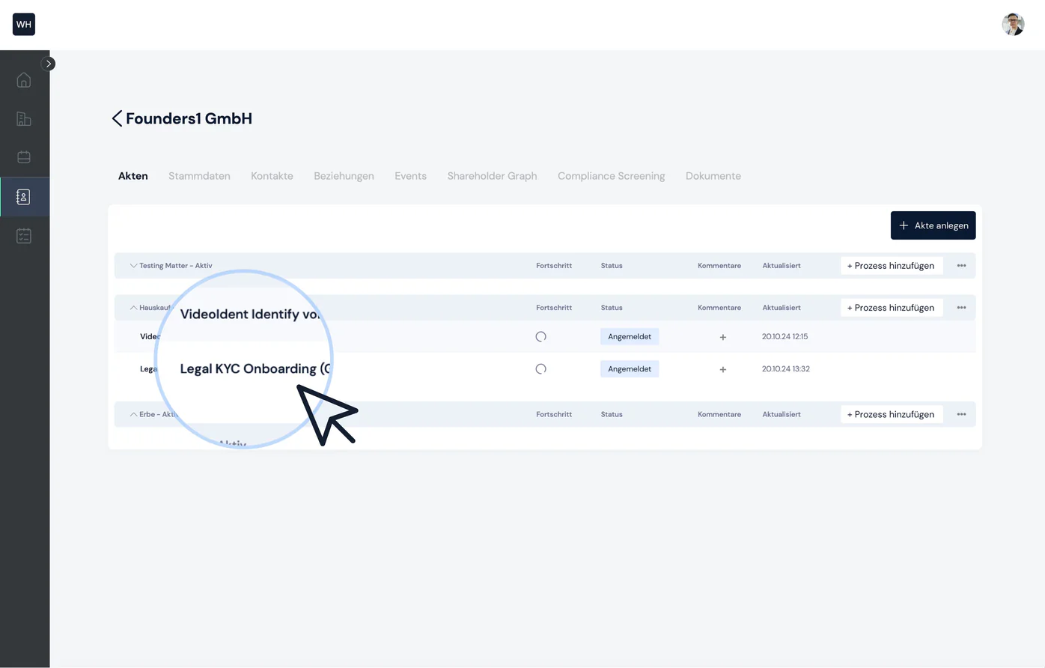Open more options for Erbe row
Screen dimensions: 1045x668
coord(961,414)
